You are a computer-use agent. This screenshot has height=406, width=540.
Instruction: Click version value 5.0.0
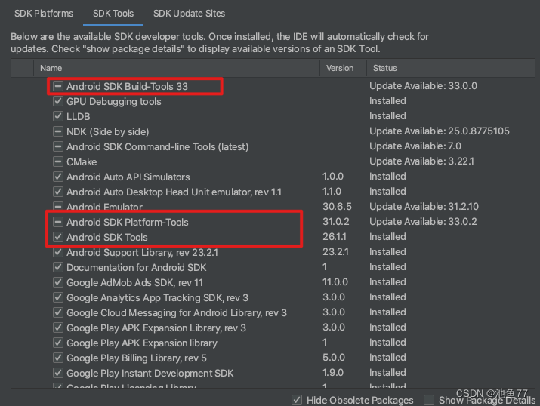334,358
